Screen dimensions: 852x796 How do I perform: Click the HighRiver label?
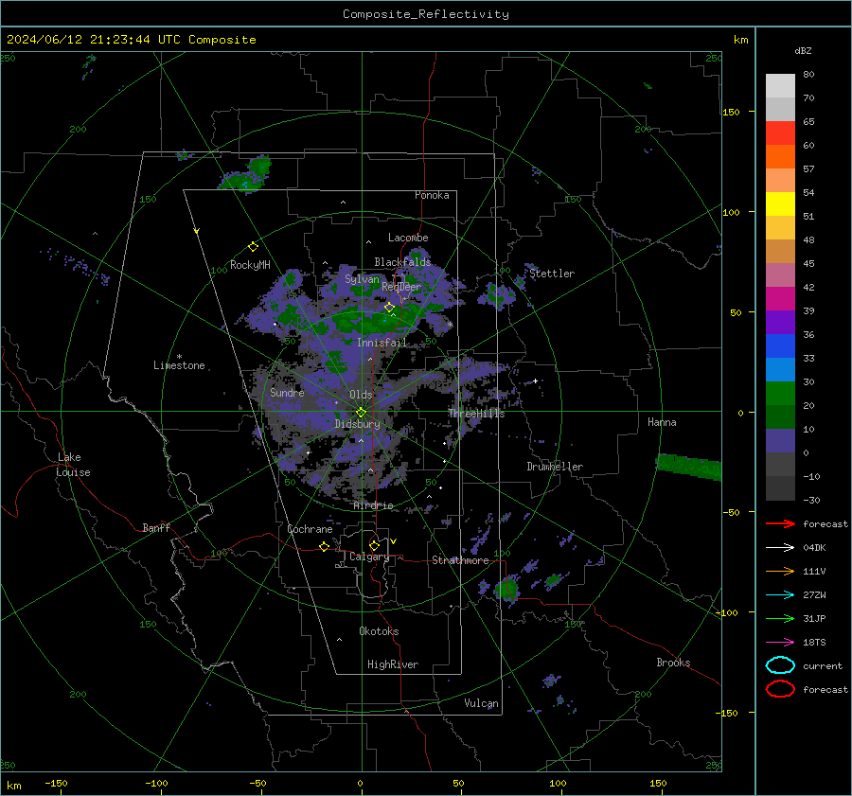[x=393, y=664]
